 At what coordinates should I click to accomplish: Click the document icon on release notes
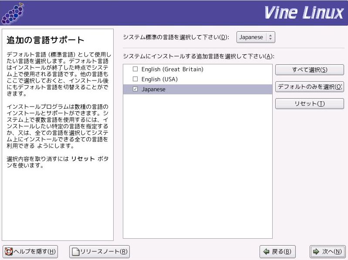[76, 252]
